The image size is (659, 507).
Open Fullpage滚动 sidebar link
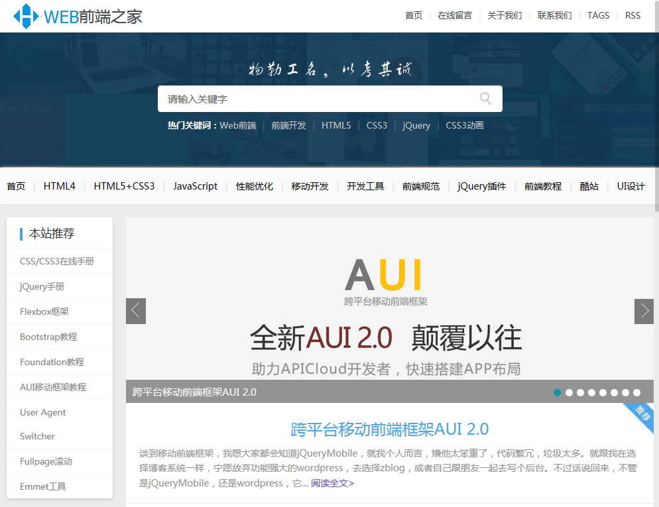click(46, 461)
